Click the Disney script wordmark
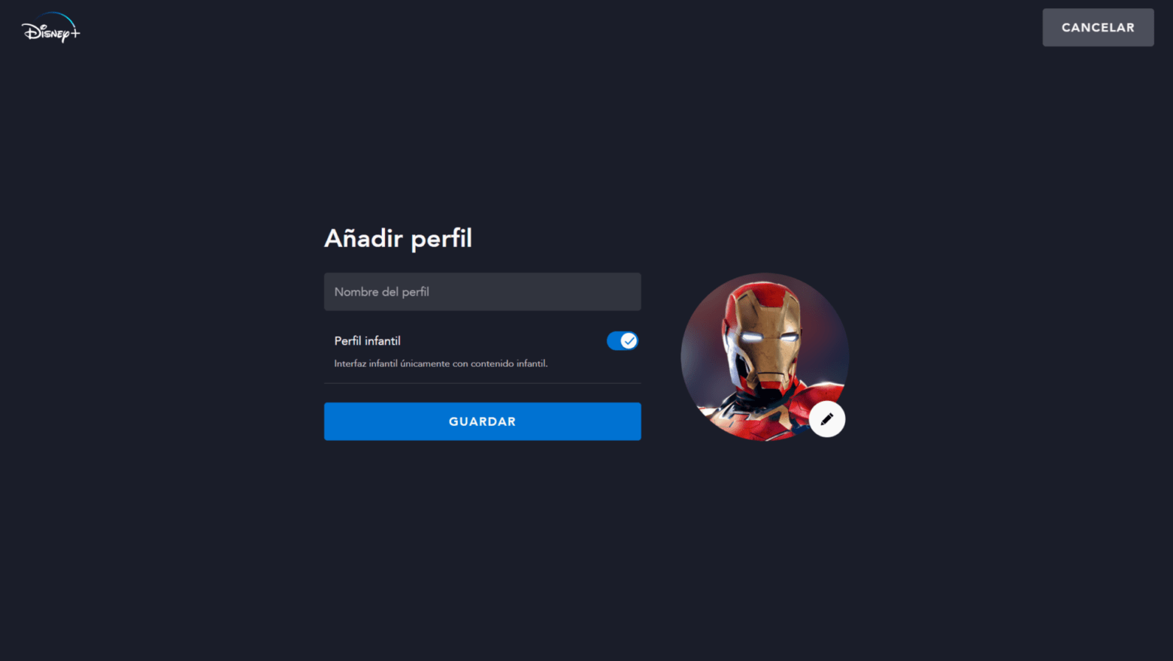This screenshot has height=661, width=1173. click(45, 32)
